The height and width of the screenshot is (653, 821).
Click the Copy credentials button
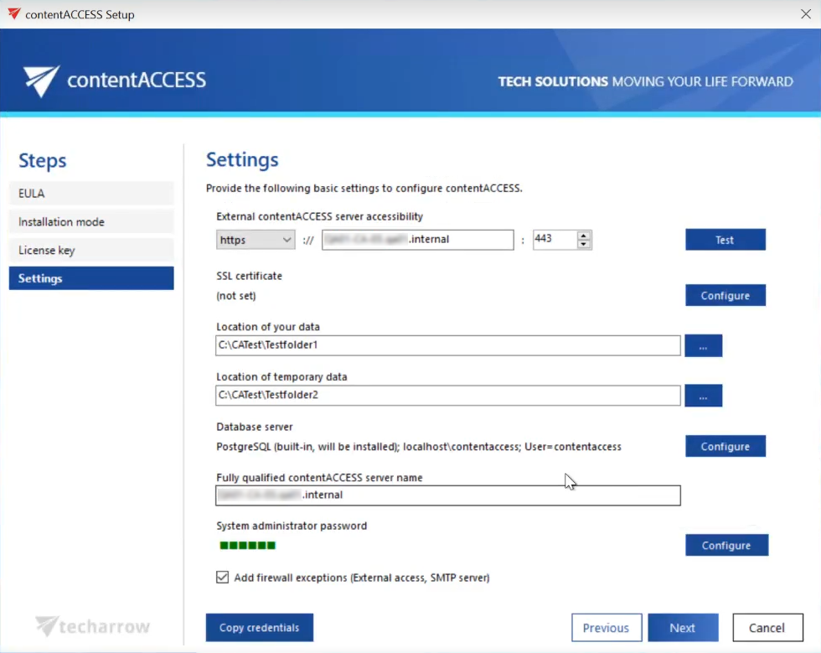(259, 627)
